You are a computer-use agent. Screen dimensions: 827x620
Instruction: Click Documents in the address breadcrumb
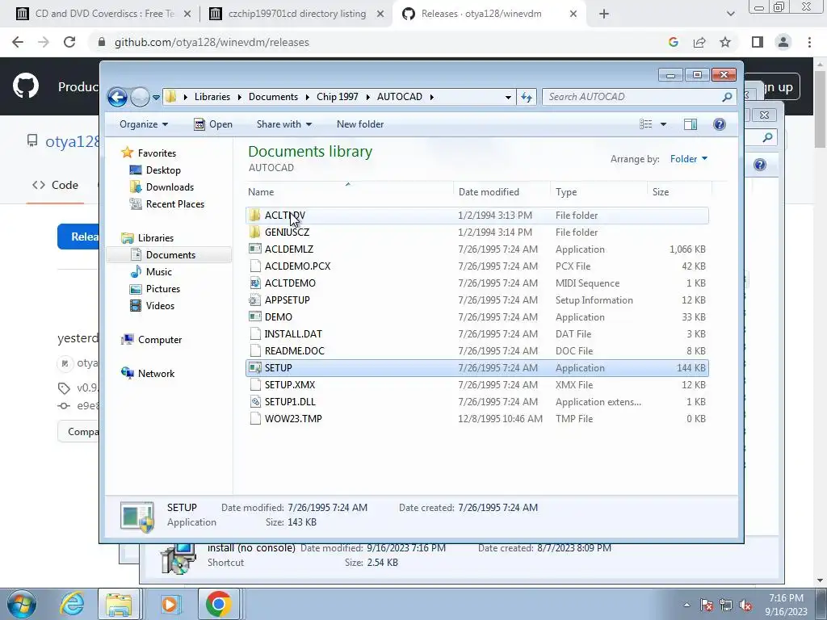273,97
